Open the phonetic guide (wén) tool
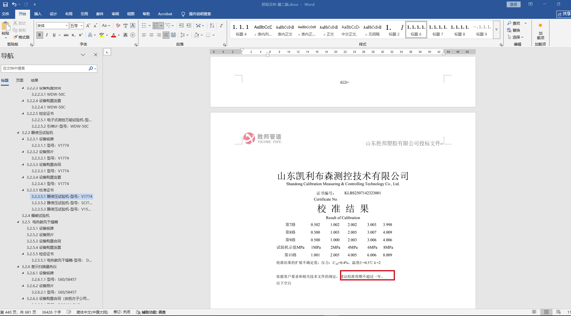This screenshot has height=316, width=571. coord(125,26)
